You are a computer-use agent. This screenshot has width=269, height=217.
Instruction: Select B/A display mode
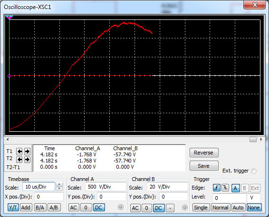click(40, 208)
